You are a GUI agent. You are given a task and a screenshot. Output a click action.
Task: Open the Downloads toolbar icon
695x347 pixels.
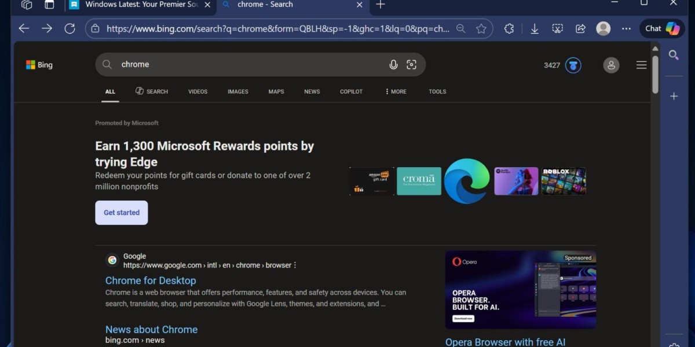pos(535,28)
